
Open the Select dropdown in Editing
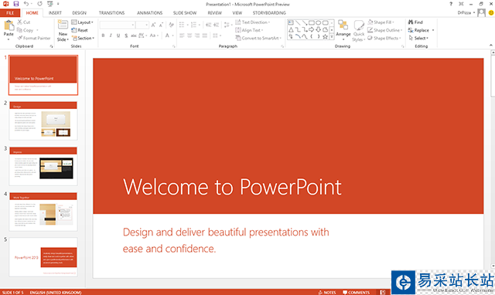[x=418, y=38]
